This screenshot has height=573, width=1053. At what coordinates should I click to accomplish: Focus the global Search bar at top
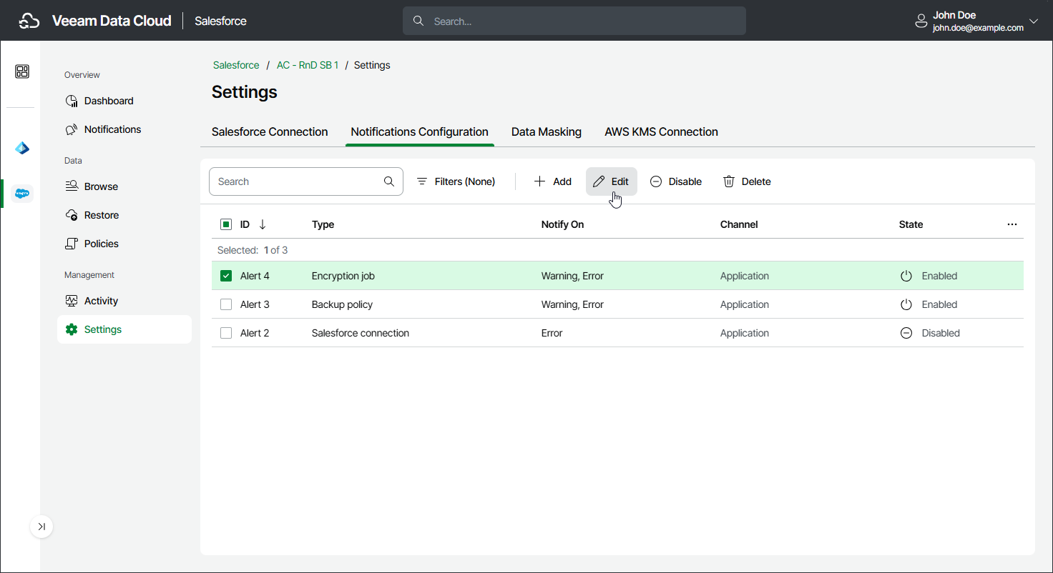(x=574, y=21)
